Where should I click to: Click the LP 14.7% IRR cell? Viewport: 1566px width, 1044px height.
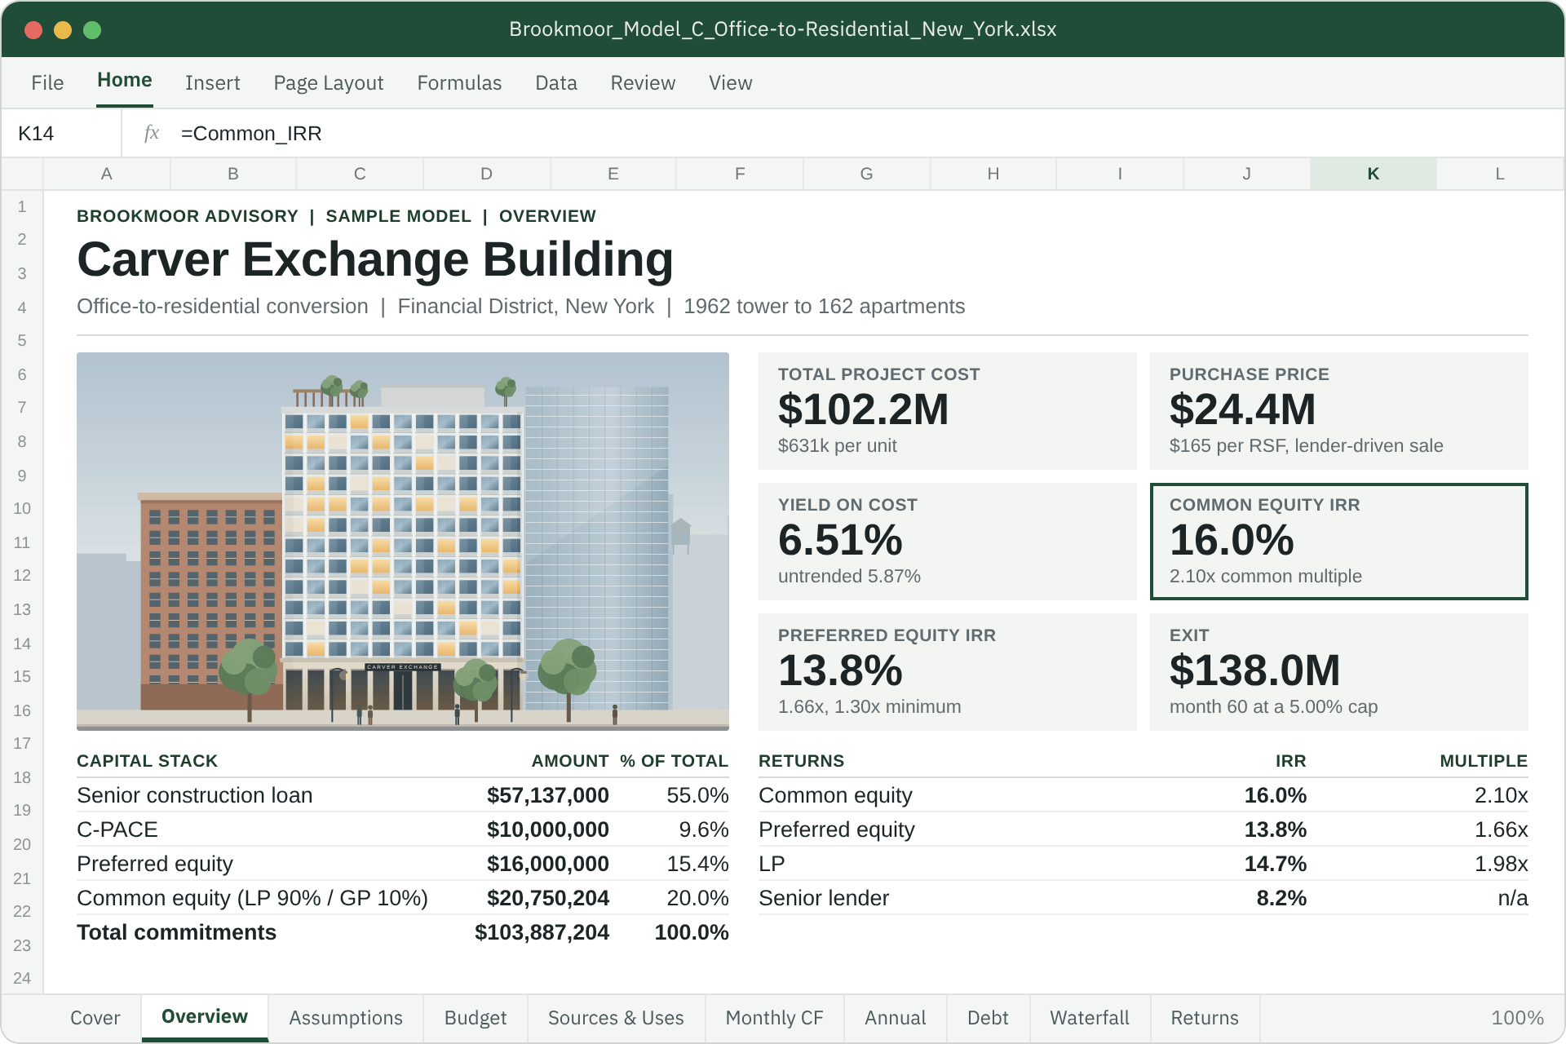click(1275, 864)
